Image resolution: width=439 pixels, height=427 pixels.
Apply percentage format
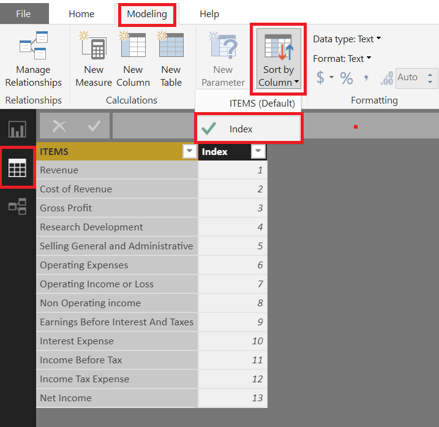tap(347, 78)
